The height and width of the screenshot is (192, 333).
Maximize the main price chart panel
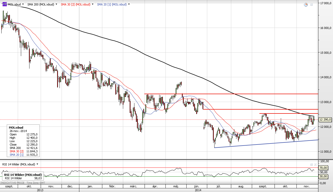tap(312, 5)
